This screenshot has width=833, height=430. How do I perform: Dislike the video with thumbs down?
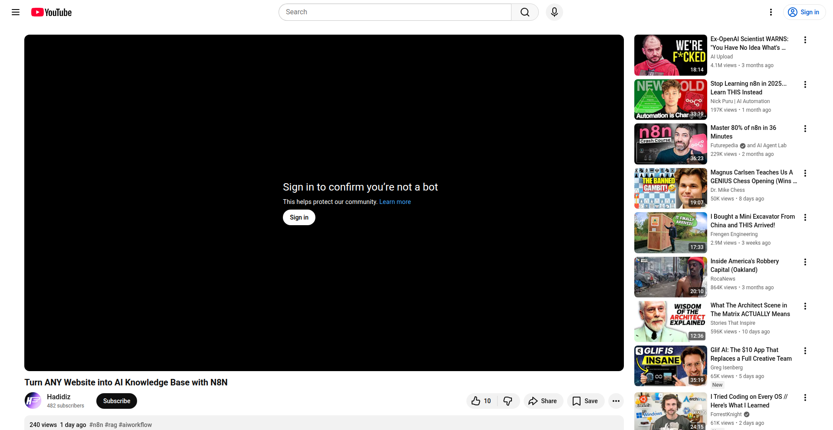(508, 401)
